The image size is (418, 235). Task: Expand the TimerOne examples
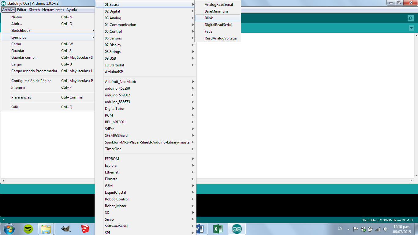tap(145, 149)
